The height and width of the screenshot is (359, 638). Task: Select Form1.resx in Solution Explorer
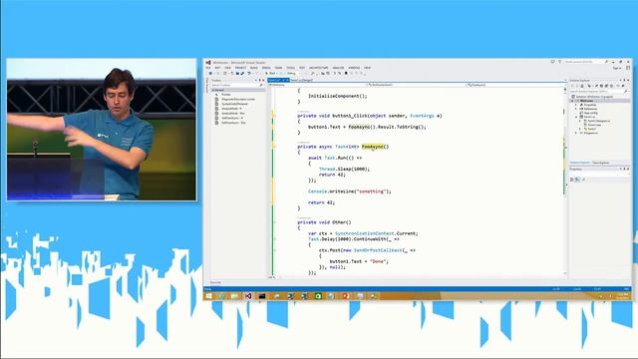(592, 125)
